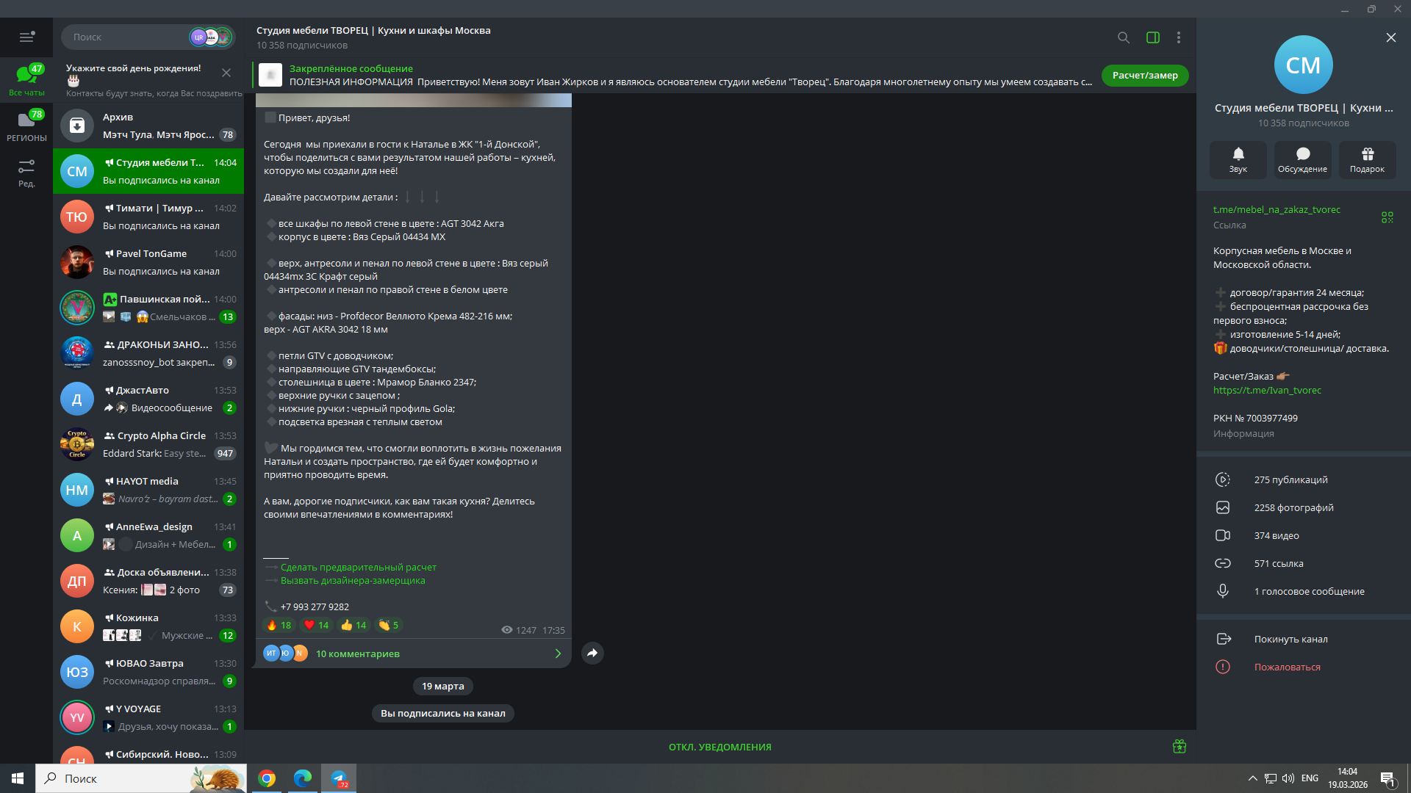This screenshot has height=793, width=1411.
Task: Open QR code for the channel link
Action: coord(1387,217)
